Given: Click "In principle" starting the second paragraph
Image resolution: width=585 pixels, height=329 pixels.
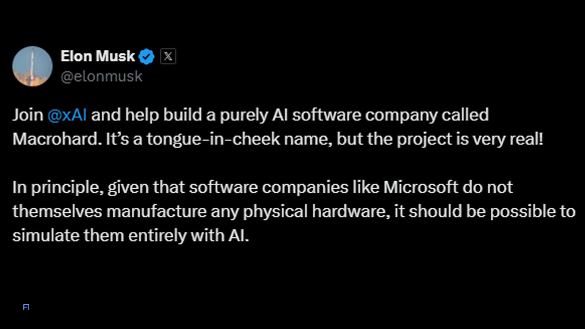Looking at the screenshot, I should click(57, 187).
